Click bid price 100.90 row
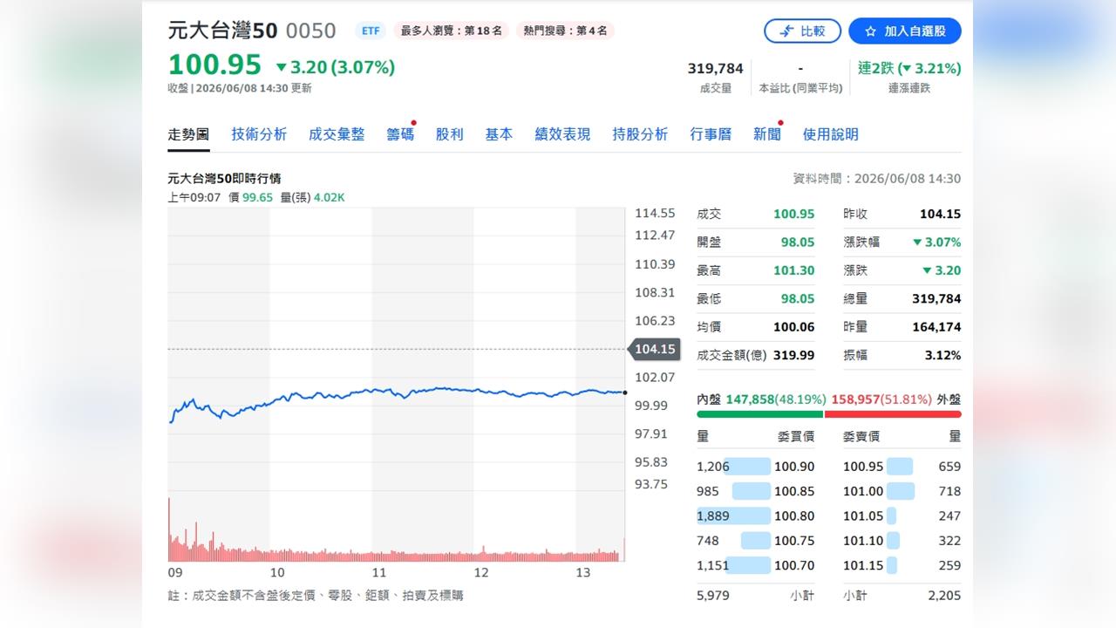Screen dimensions: 1116x628 pos(756,467)
